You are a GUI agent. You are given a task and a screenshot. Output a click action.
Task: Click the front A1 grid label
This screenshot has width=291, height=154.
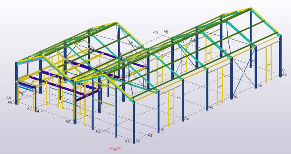[127, 141]
